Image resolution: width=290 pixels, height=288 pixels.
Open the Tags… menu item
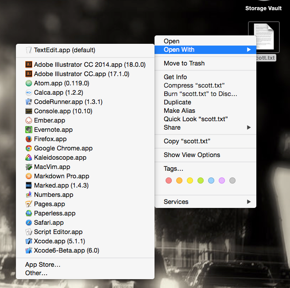point(205,169)
